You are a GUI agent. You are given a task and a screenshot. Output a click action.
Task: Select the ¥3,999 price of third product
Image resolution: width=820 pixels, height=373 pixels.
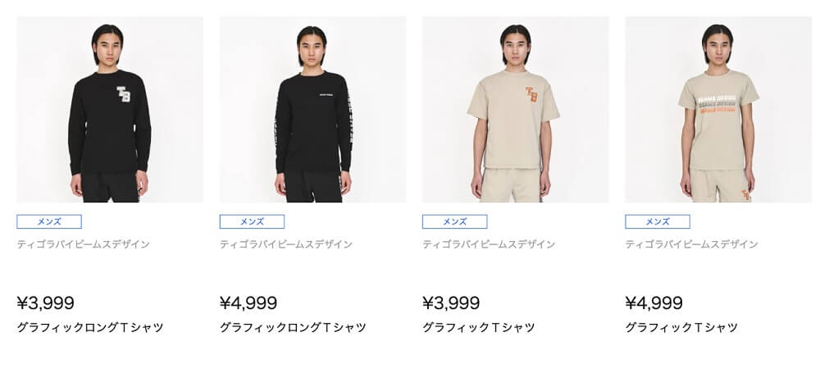(x=451, y=302)
